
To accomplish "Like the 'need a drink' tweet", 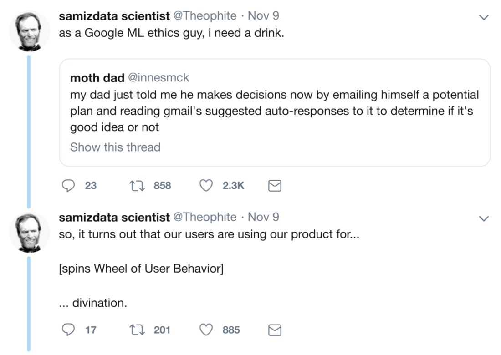I will tap(207, 185).
